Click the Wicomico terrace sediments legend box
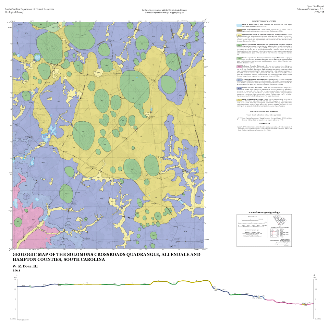The width and height of the screenshot is (329, 329). point(239,79)
